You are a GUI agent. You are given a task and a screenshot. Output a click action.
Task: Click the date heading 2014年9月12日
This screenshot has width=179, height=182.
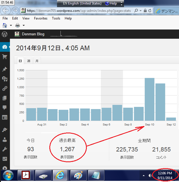pos(53,48)
